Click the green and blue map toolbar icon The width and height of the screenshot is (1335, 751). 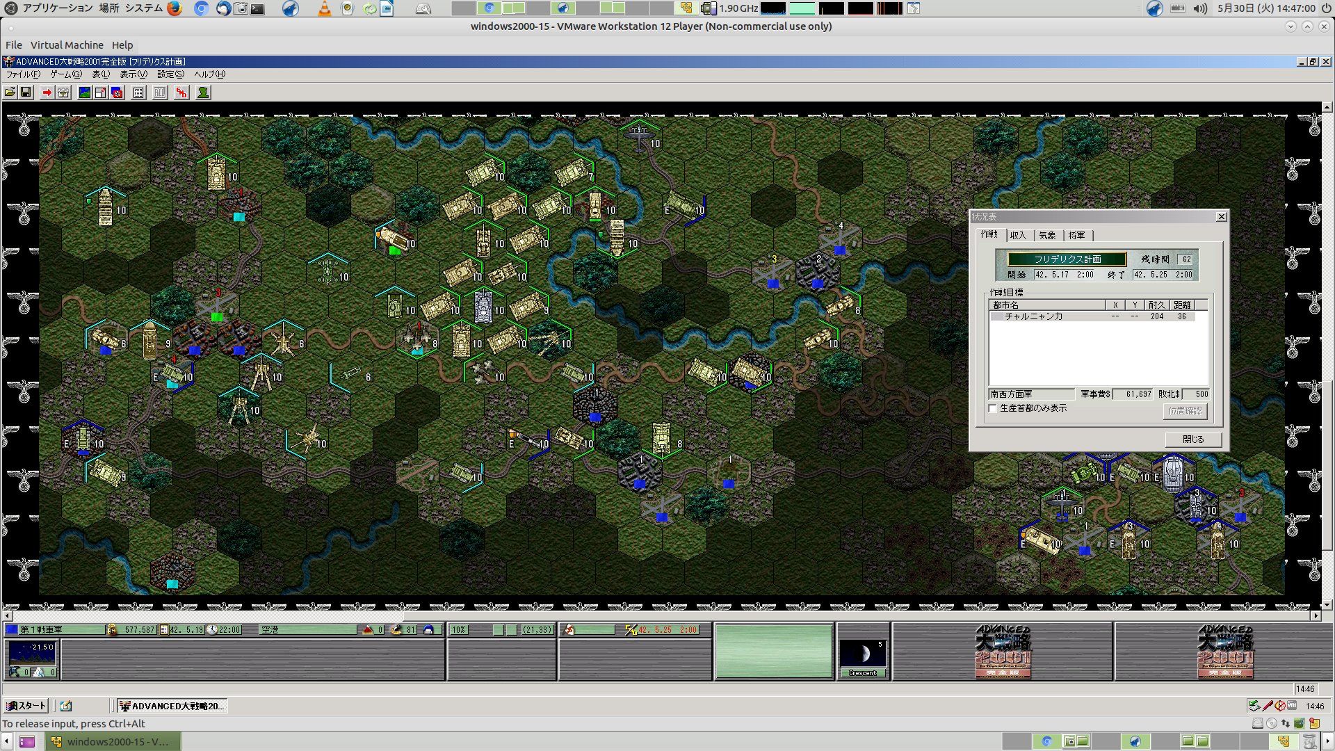coord(84,92)
